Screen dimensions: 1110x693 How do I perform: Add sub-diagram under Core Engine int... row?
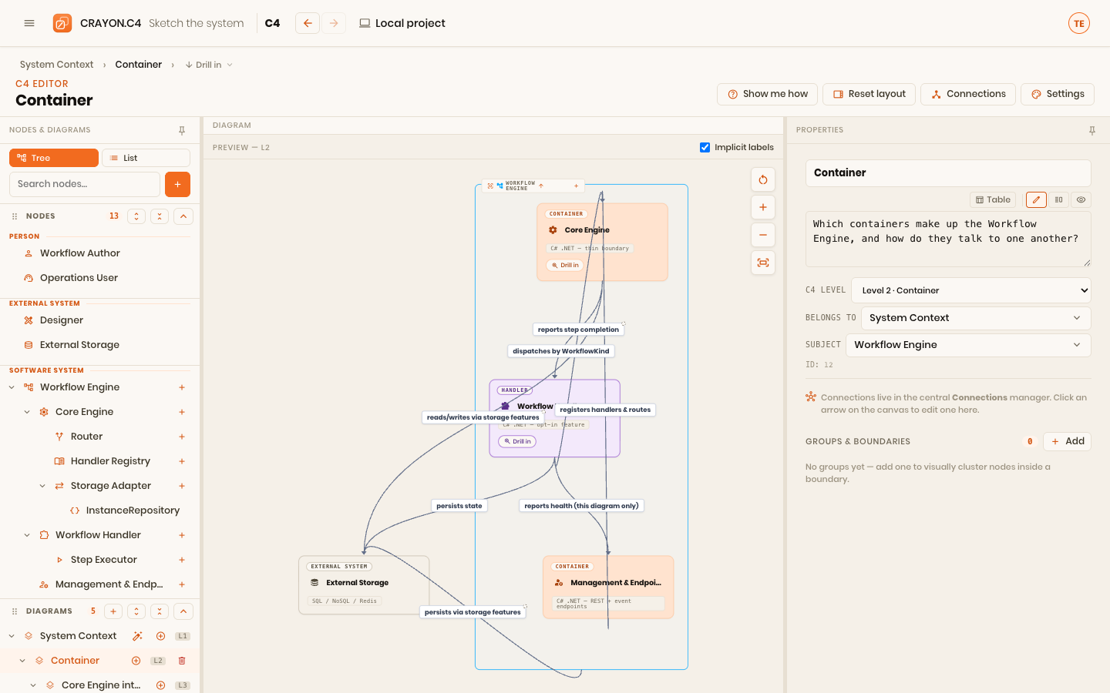click(160, 685)
